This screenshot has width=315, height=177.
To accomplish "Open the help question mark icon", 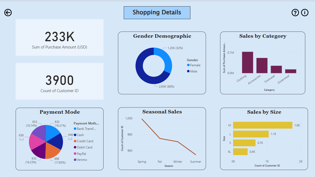I will [x=295, y=13].
